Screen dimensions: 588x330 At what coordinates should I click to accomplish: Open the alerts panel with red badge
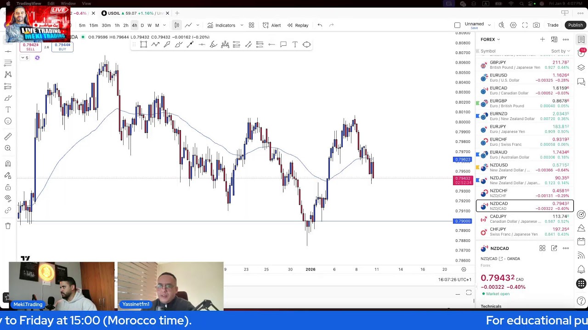tap(581, 52)
